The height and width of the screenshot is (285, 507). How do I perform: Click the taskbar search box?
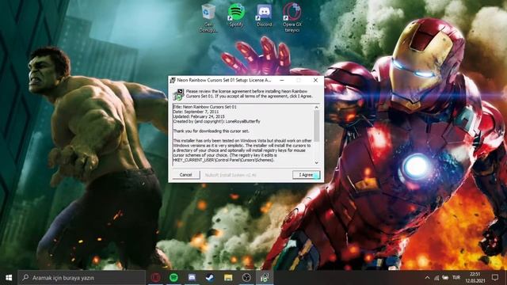pyautogui.click(x=82, y=278)
